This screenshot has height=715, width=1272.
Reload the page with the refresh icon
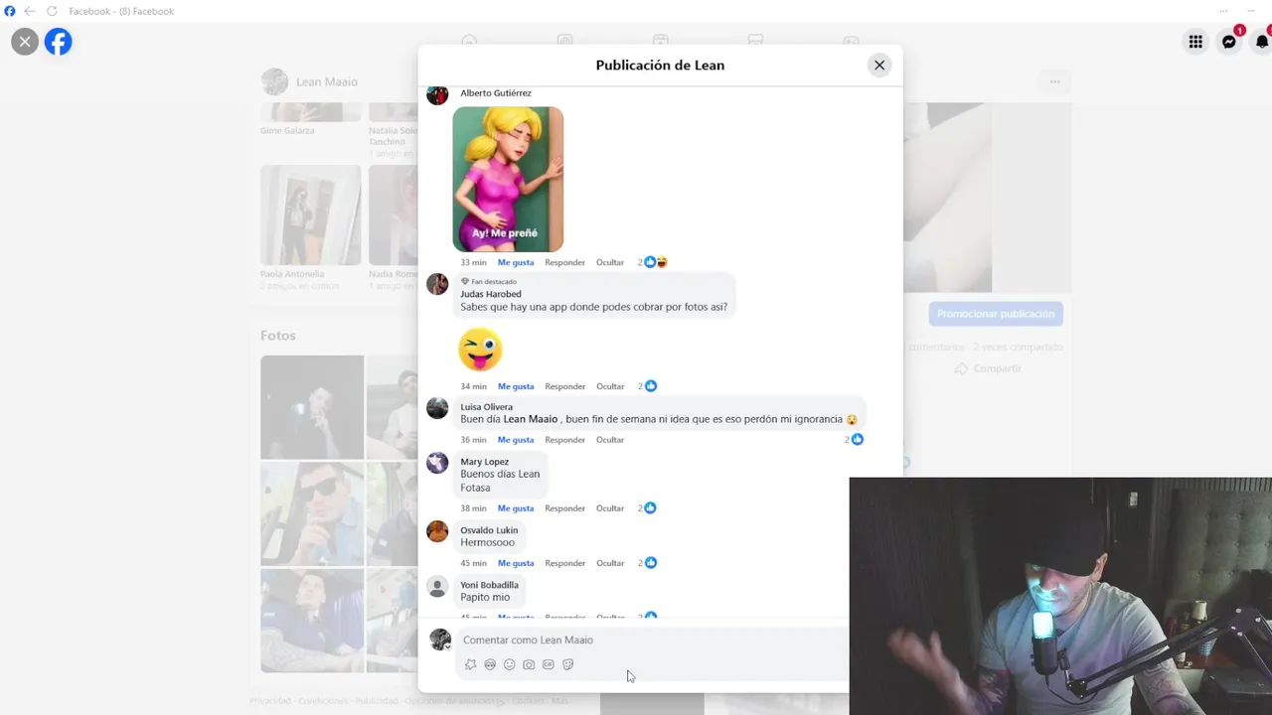[52, 11]
